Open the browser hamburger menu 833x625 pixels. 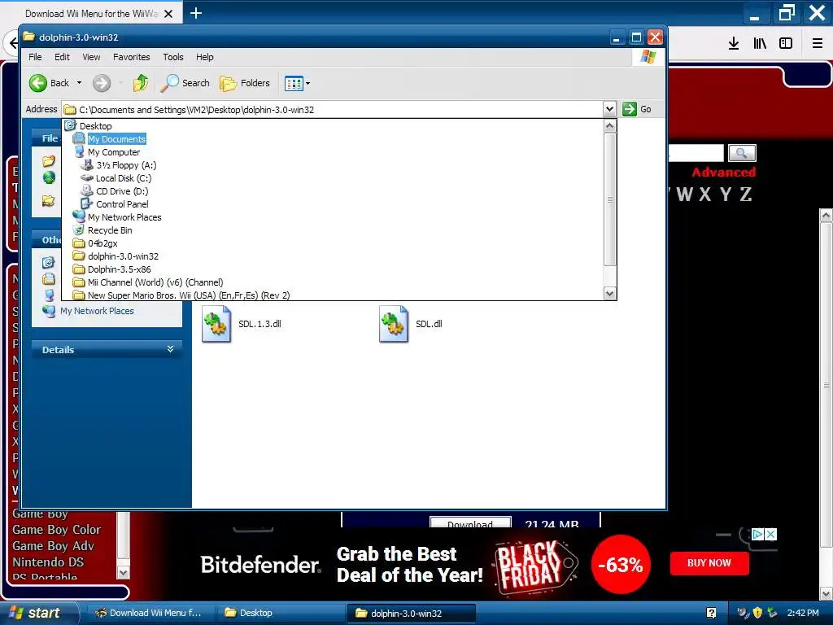point(818,43)
